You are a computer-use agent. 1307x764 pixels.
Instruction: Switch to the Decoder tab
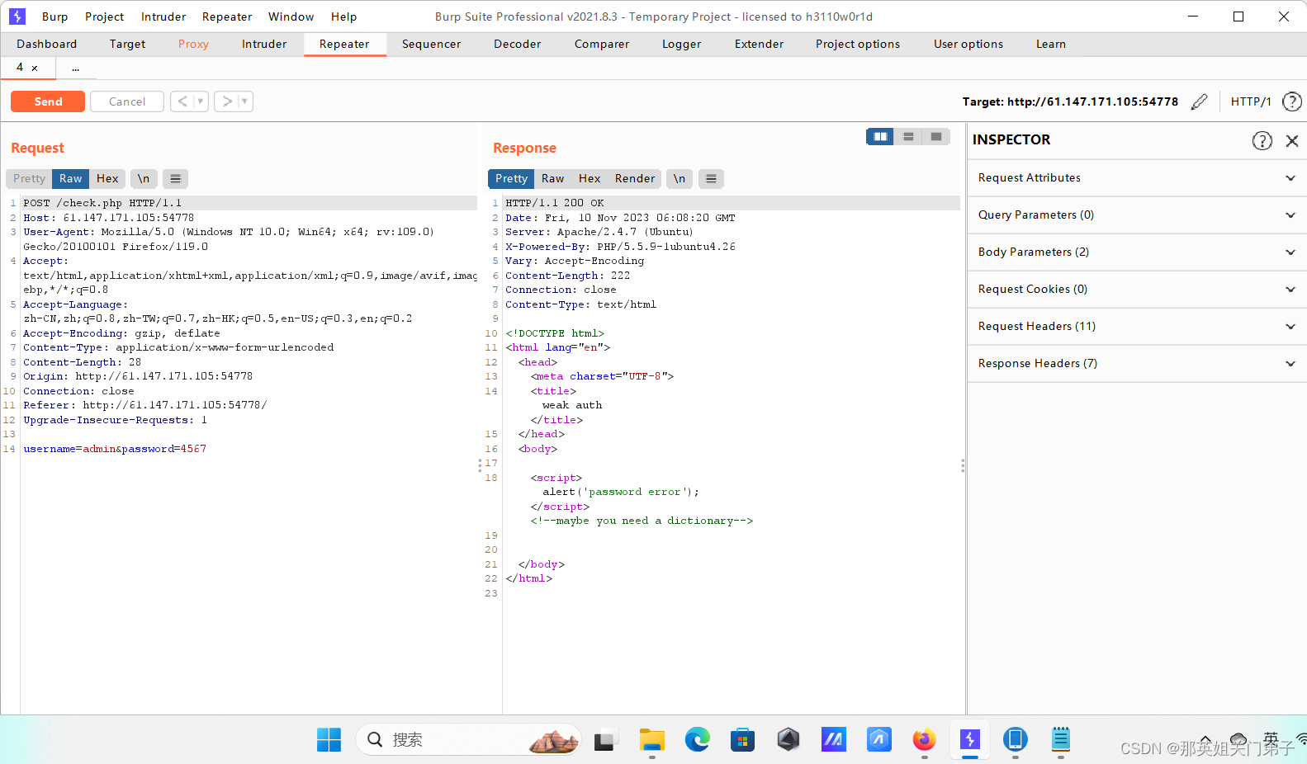517,45
